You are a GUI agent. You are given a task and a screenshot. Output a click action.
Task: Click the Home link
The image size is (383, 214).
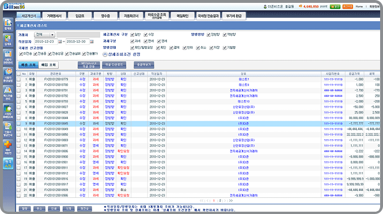coord(359,6)
